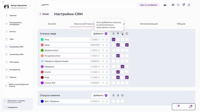Screen dimensions: 200x112
Task: Edit the Продажа status with pencil icon
Action: point(107,67)
